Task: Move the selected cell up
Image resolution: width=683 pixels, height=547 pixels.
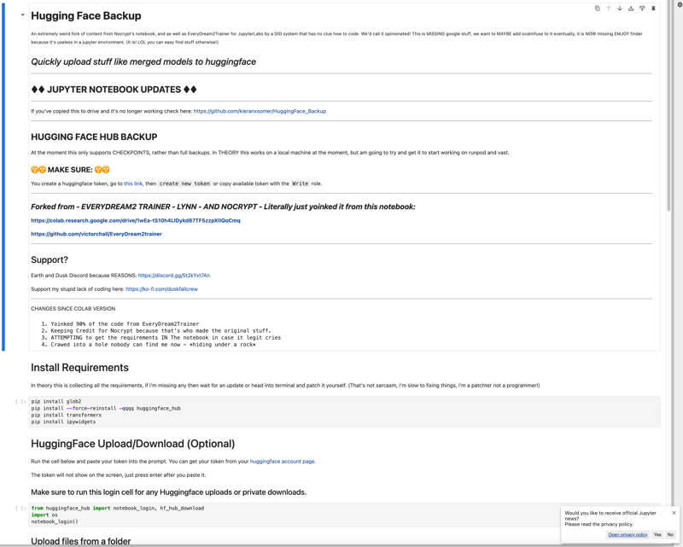Action: tap(609, 9)
